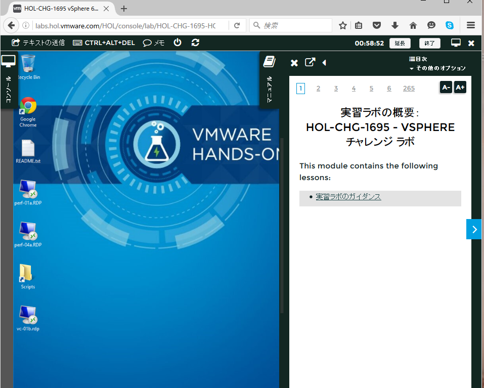Click the Pocket save icon
This screenshot has height=388, width=484.
[x=377, y=25]
